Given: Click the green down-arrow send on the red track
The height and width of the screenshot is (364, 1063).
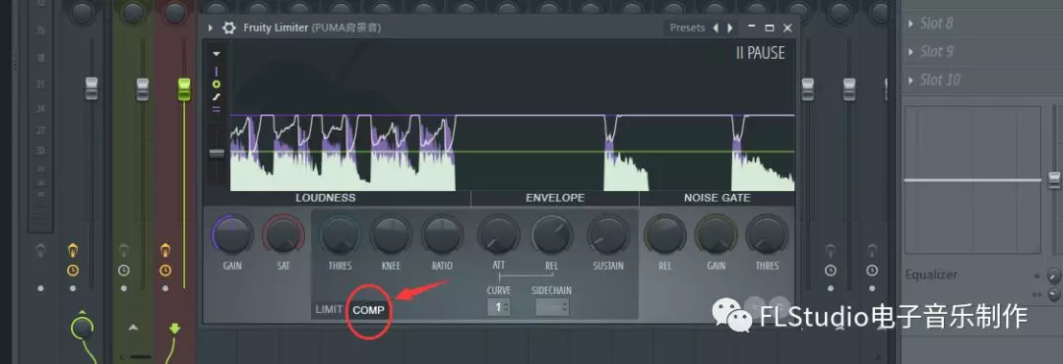Looking at the screenshot, I should coord(174,329).
